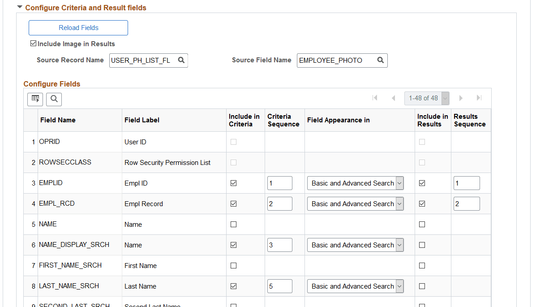
Task: Open the Find icon in the grid toolbar
Action: 54,99
